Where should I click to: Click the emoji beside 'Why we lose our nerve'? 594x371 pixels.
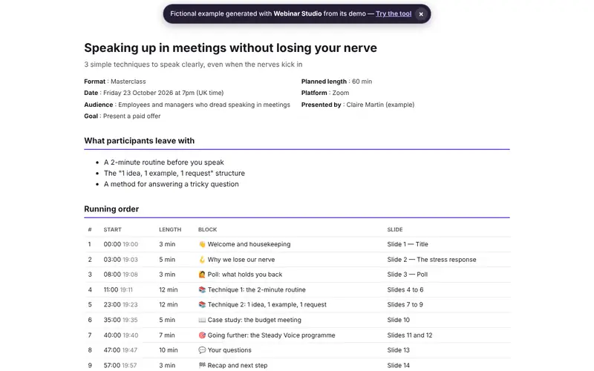point(202,259)
